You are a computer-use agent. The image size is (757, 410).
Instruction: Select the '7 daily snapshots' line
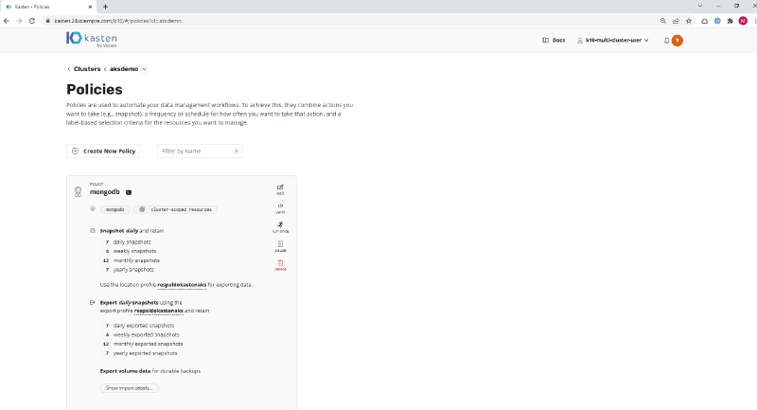[x=128, y=242]
